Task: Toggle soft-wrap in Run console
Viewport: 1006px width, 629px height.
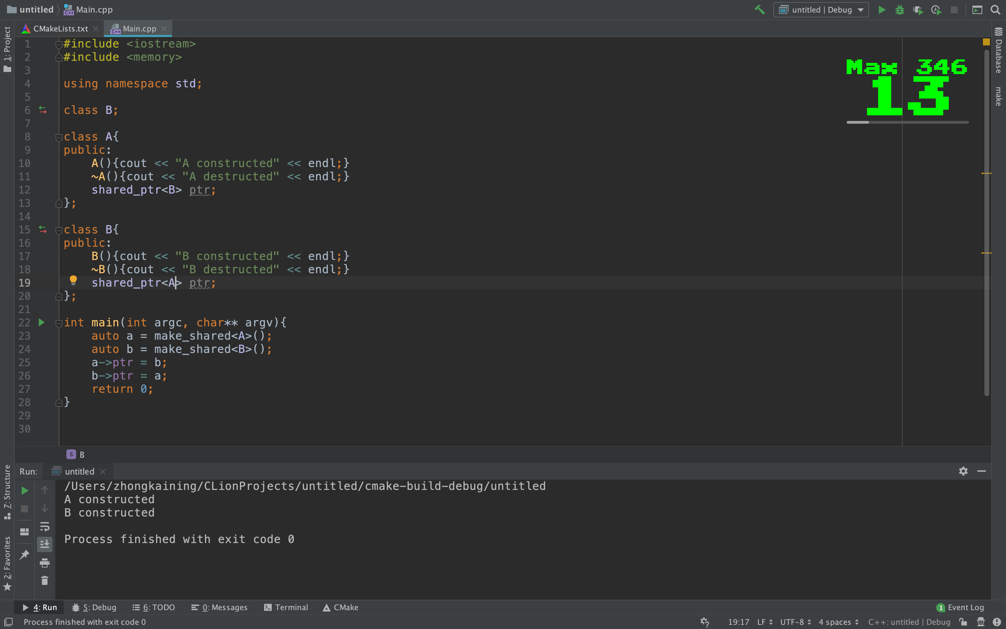Action: pos(44,527)
